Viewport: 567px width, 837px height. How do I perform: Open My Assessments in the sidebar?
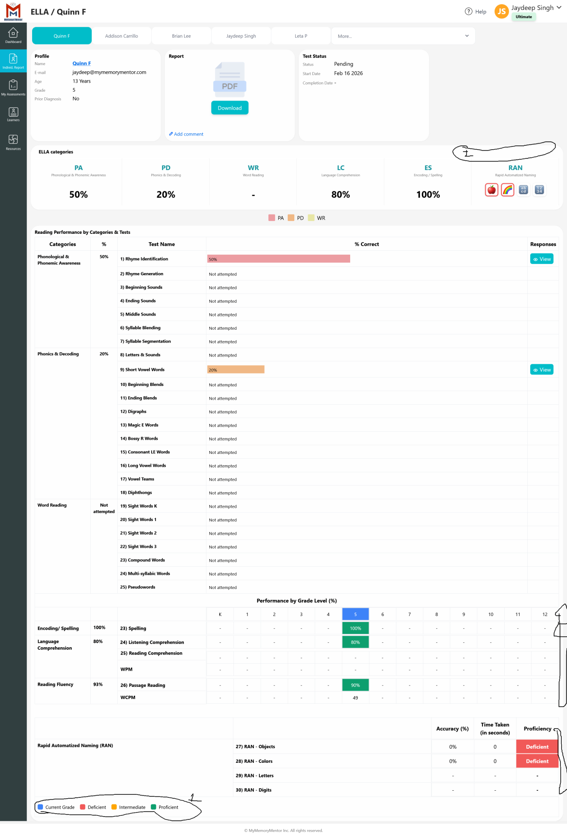pos(13,87)
